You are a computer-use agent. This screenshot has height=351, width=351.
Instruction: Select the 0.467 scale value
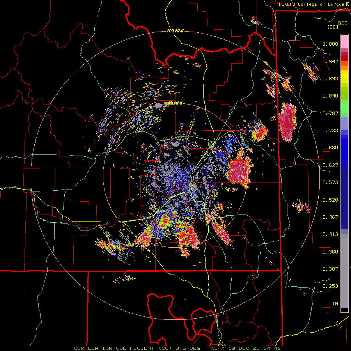(330, 217)
